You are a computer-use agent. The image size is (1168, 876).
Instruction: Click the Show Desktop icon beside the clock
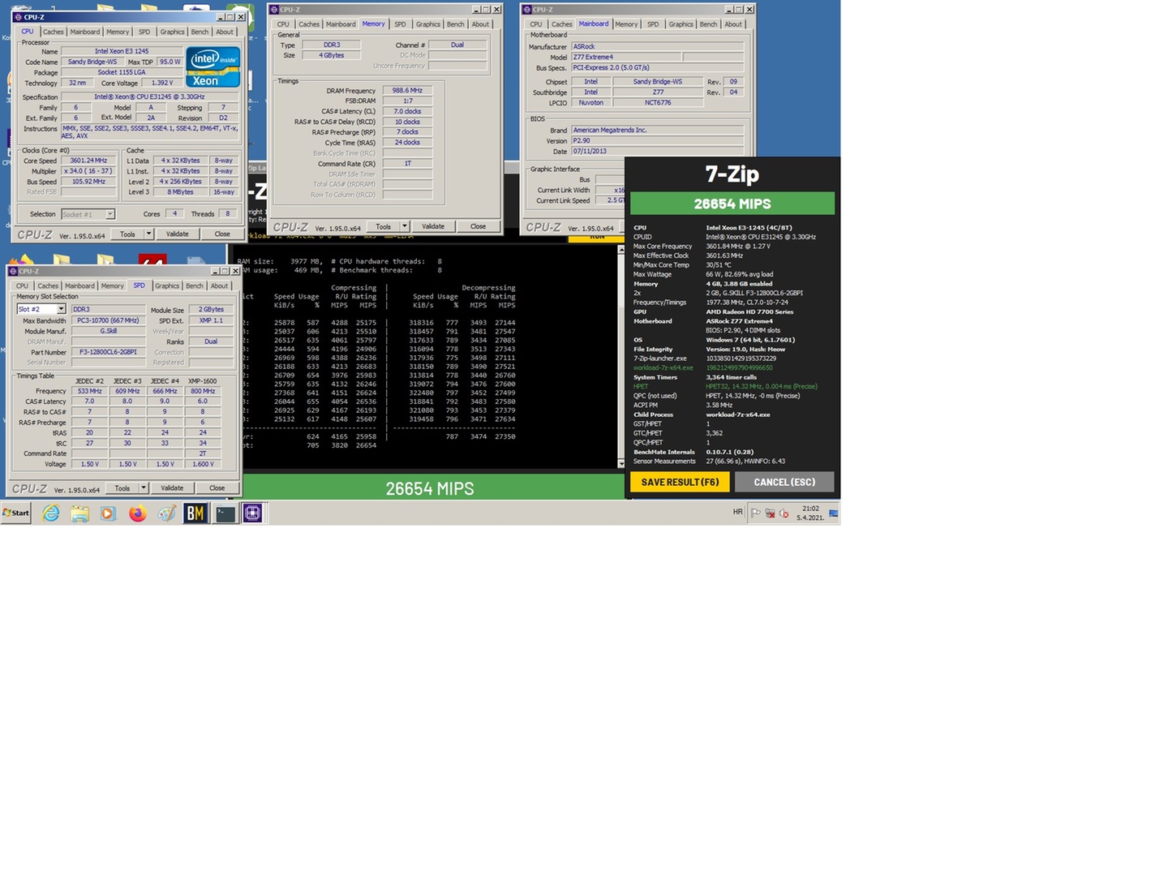tap(834, 513)
